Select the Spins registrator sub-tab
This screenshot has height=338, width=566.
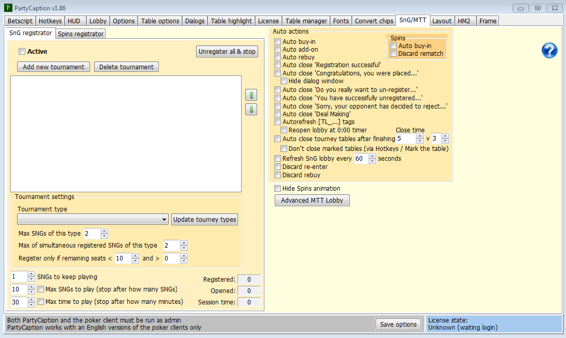81,34
